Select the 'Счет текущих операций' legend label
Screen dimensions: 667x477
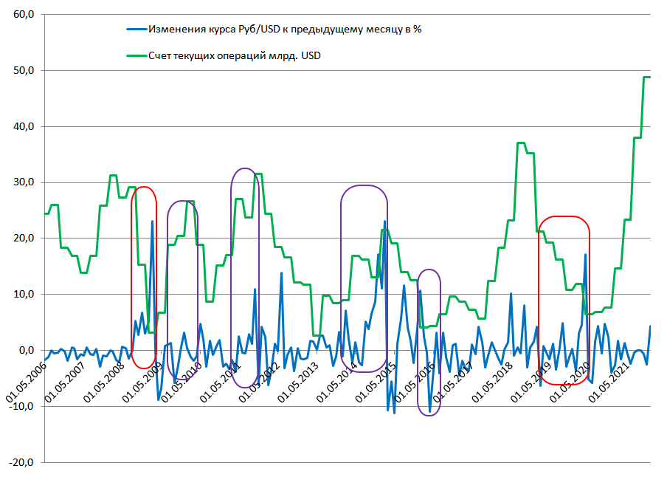pos(235,55)
